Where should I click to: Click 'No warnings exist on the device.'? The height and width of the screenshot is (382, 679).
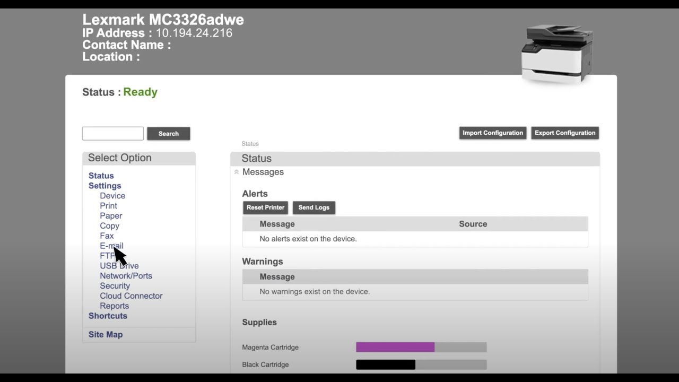(315, 291)
